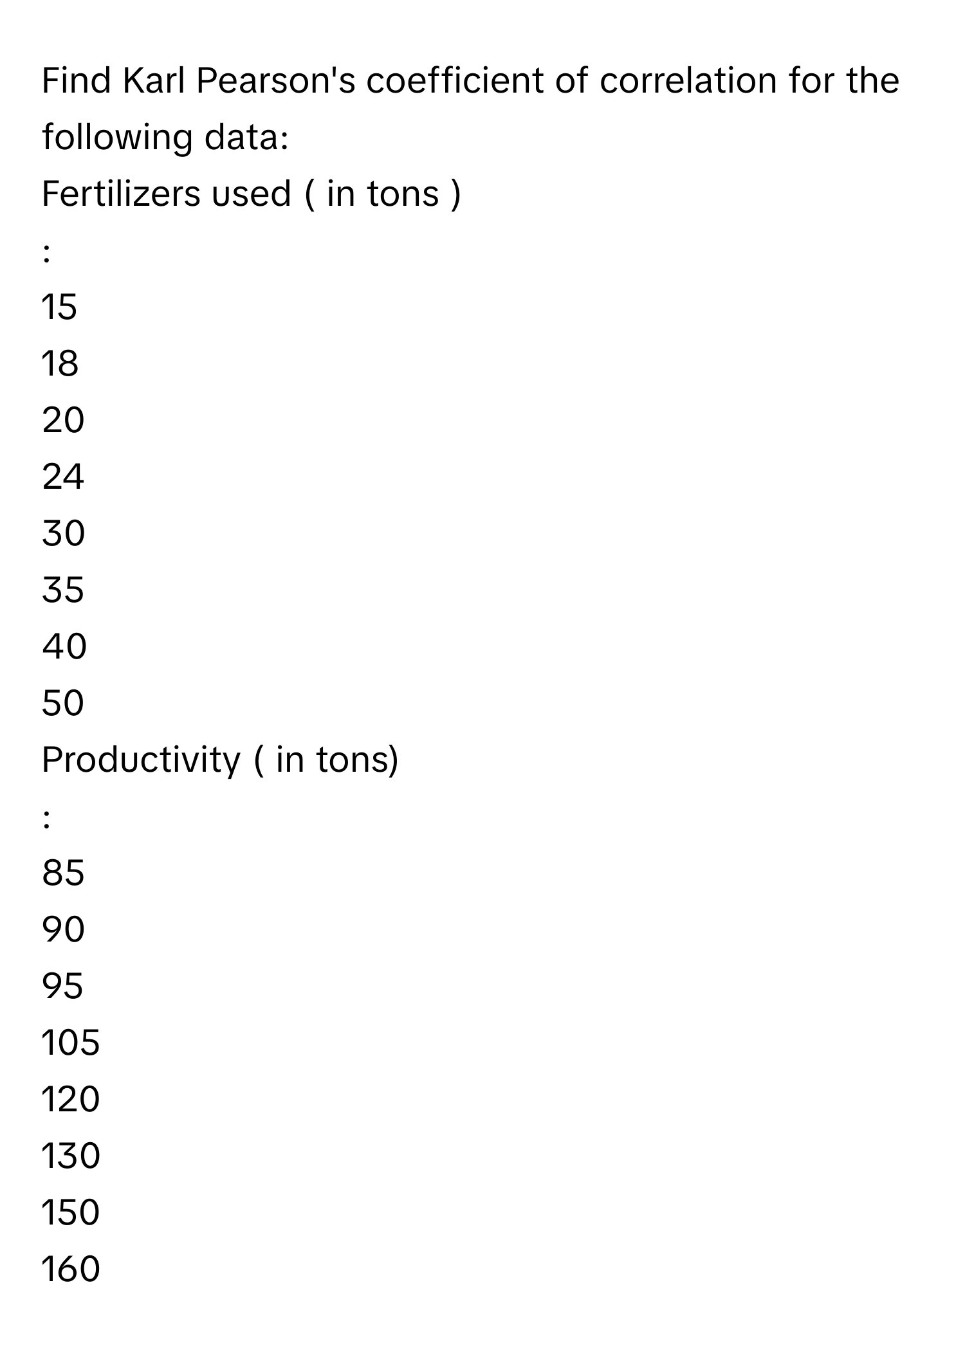Click the fertilizer value 30
Image resolution: width=965 pixels, height=1348 pixels.
click(63, 533)
